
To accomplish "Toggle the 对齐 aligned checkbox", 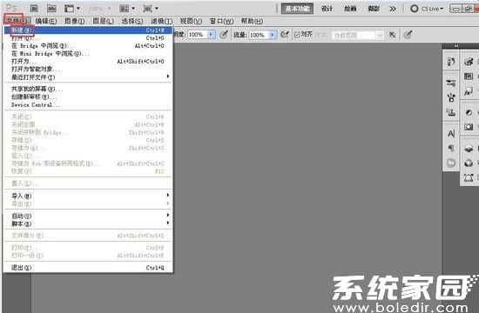I will pyautogui.click(x=297, y=35).
